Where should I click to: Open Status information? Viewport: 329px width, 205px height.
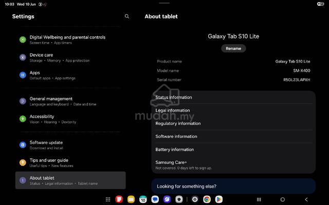233,97
